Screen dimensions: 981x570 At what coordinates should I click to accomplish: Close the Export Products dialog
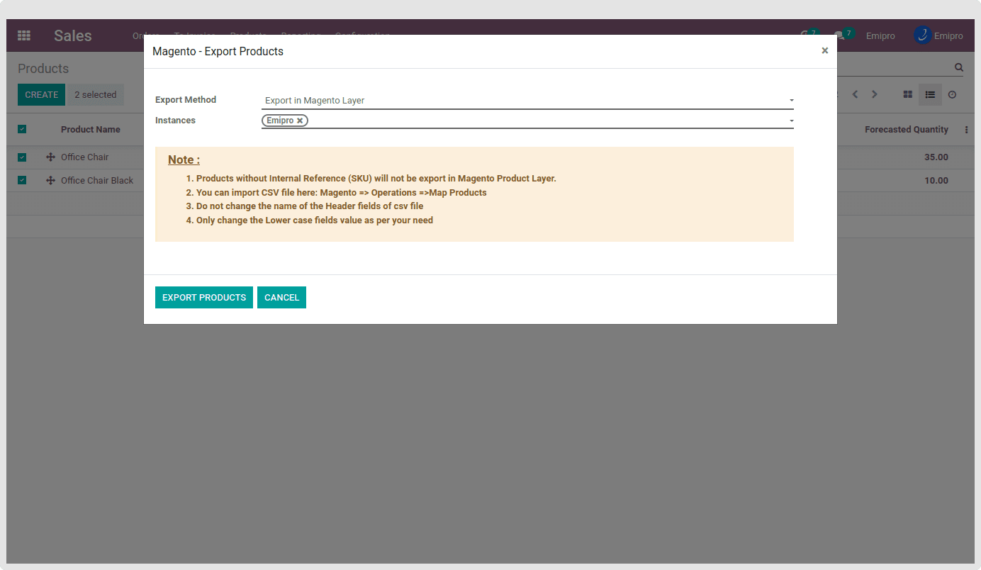[824, 50]
